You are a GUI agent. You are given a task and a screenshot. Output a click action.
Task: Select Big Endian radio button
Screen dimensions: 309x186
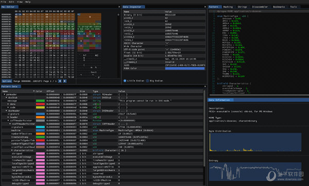click(147, 81)
